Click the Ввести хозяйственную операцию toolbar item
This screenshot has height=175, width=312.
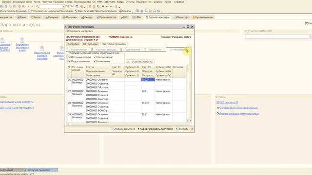point(96,11)
